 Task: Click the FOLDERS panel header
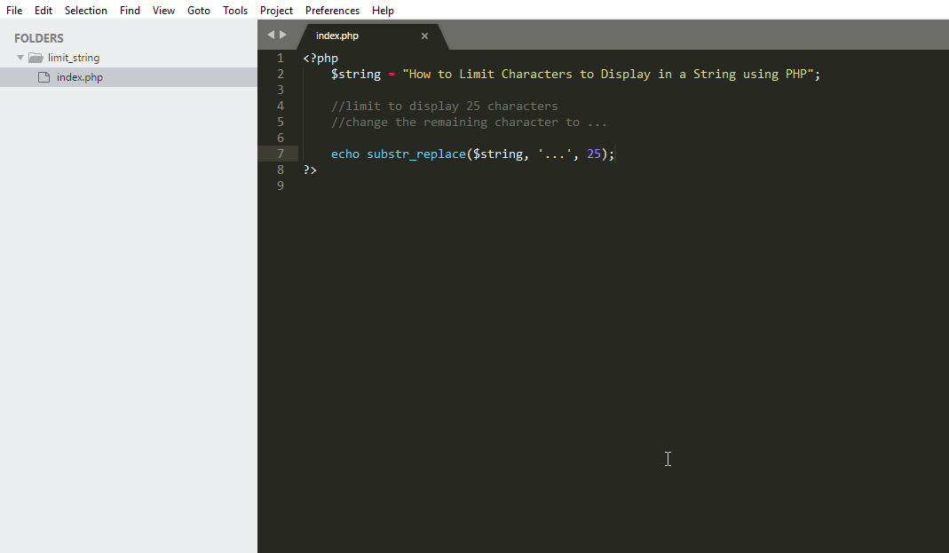click(x=38, y=37)
